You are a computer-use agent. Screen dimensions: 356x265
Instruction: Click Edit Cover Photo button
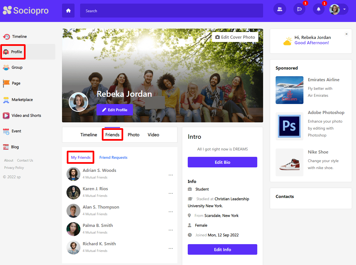[x=235, y=37]
